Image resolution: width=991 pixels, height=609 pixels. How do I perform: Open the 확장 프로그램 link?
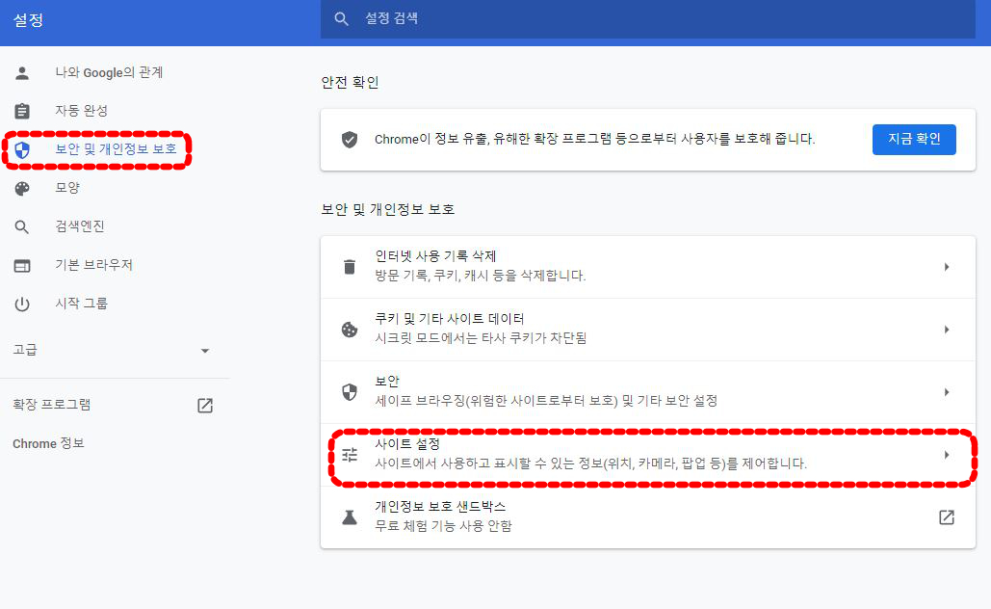click(x=51, y=405)
